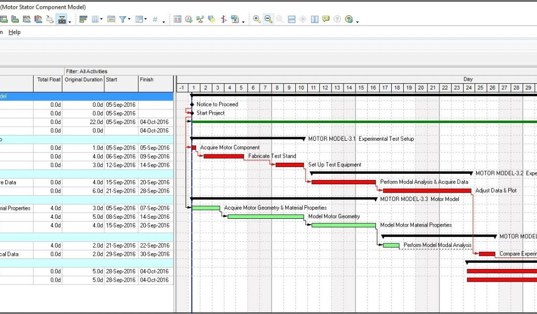The height and width of the screenshot is (314, 537).
Task: Click the Zoom In magnifier icon
Action: pyautogui.click(x=256, y=19)
